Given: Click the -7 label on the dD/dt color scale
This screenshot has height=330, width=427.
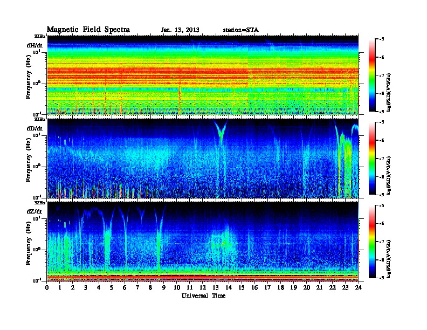Looking at the screenshot, I should point(382,159).
